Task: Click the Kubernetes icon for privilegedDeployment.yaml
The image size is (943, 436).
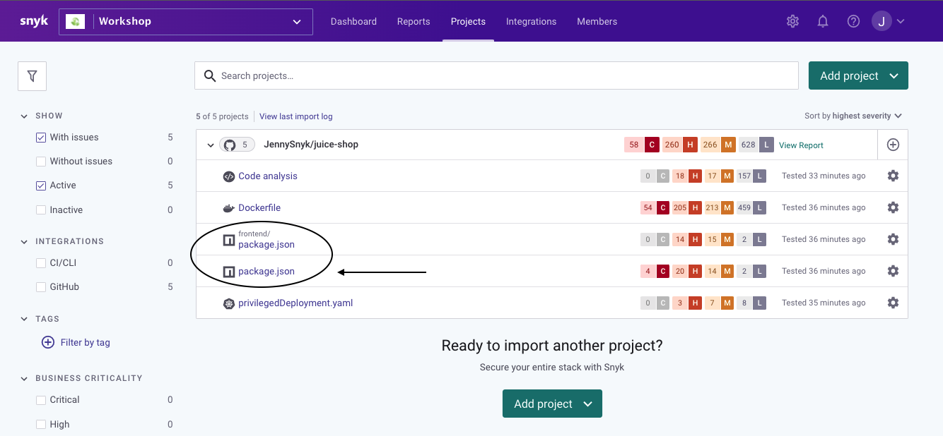Action: point(228,303)
